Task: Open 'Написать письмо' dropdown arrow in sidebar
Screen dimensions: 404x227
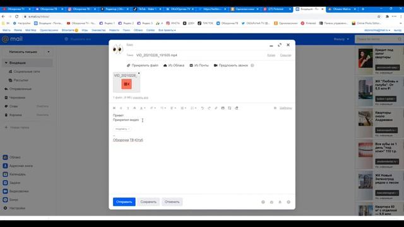Action: click(49, 52)
